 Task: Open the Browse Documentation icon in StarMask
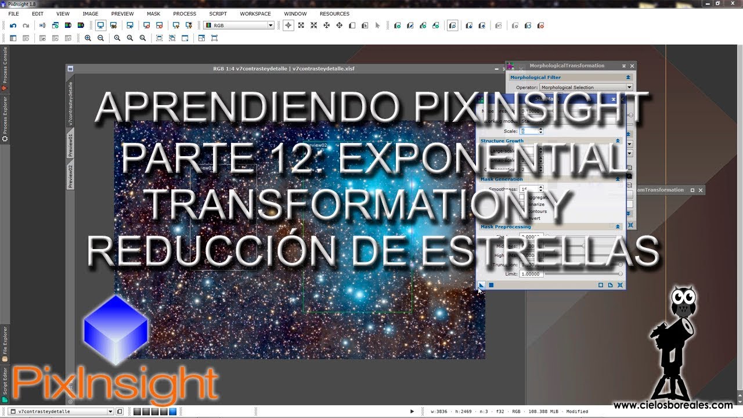pyautogui.click(x=610, y=285)
